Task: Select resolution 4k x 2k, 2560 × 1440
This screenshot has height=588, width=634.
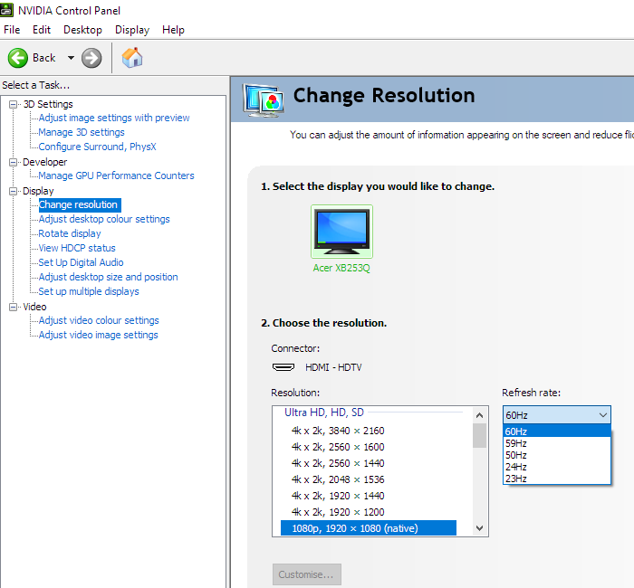Action: 338,463
